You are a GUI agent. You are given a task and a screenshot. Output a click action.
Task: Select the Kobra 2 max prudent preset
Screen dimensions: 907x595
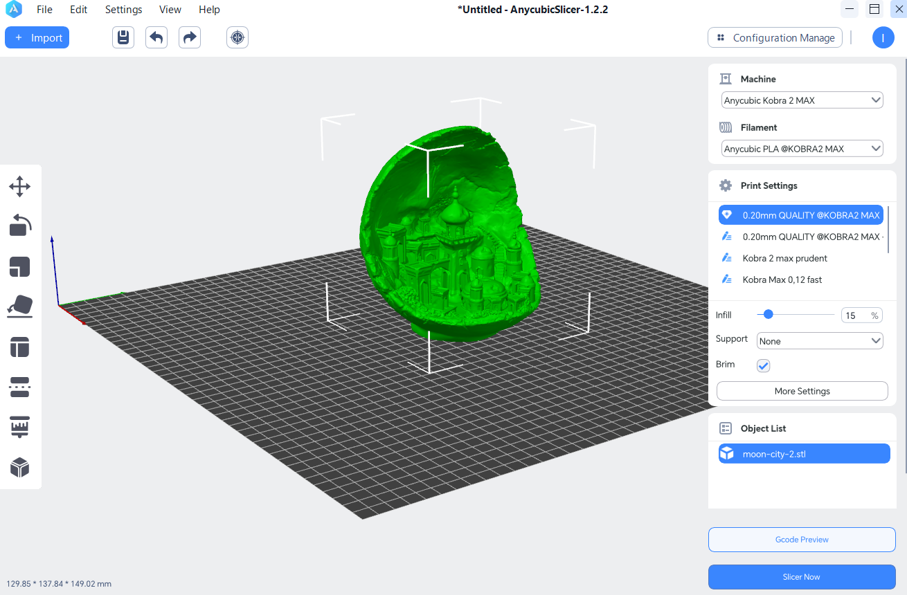click(x=801, y=258)
